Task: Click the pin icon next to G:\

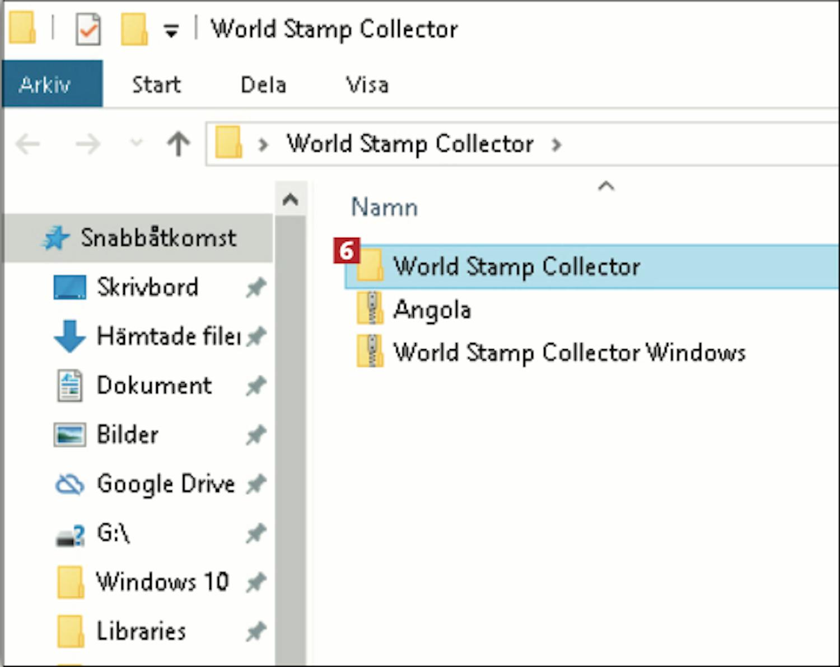Action: point(255,533)
